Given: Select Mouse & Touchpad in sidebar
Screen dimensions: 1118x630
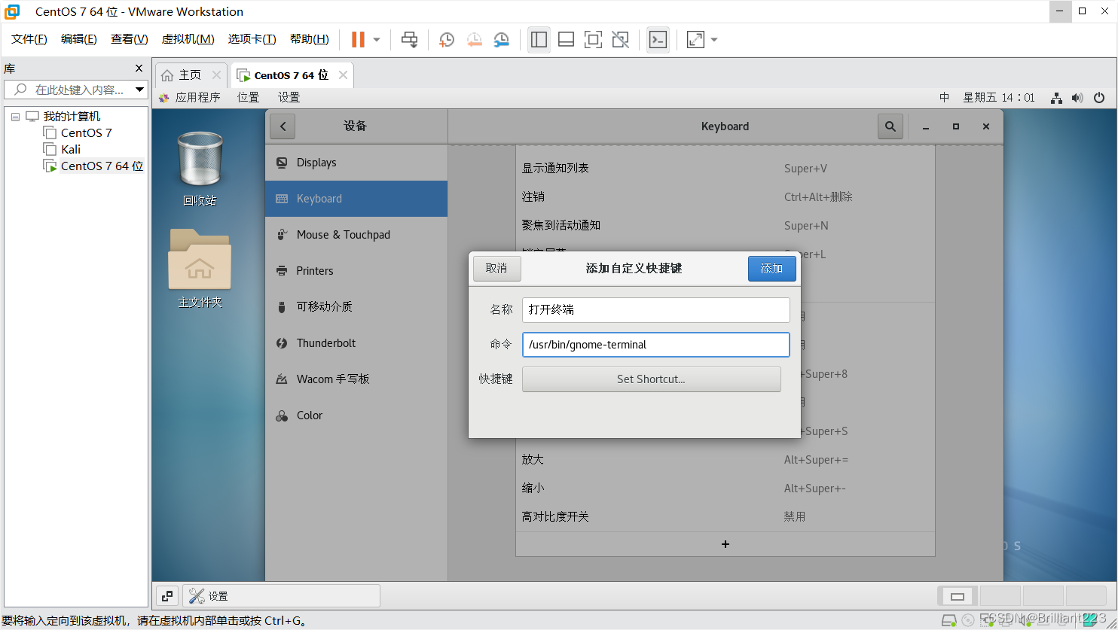Looking at the screenshot, I should click(x=356, y=235).
